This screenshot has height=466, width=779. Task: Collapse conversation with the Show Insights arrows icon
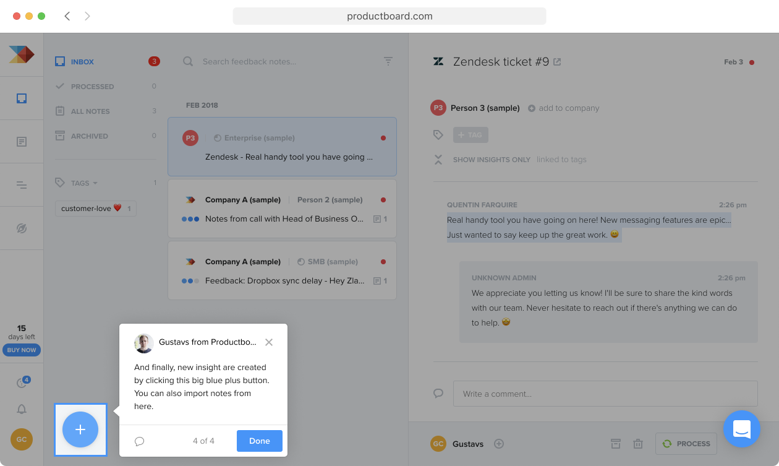(x=438, y=160)
